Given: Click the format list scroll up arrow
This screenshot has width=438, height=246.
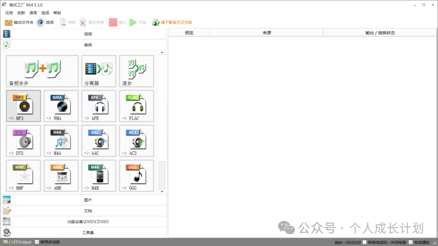Looking at the screenshot, I should pos(162,53).
